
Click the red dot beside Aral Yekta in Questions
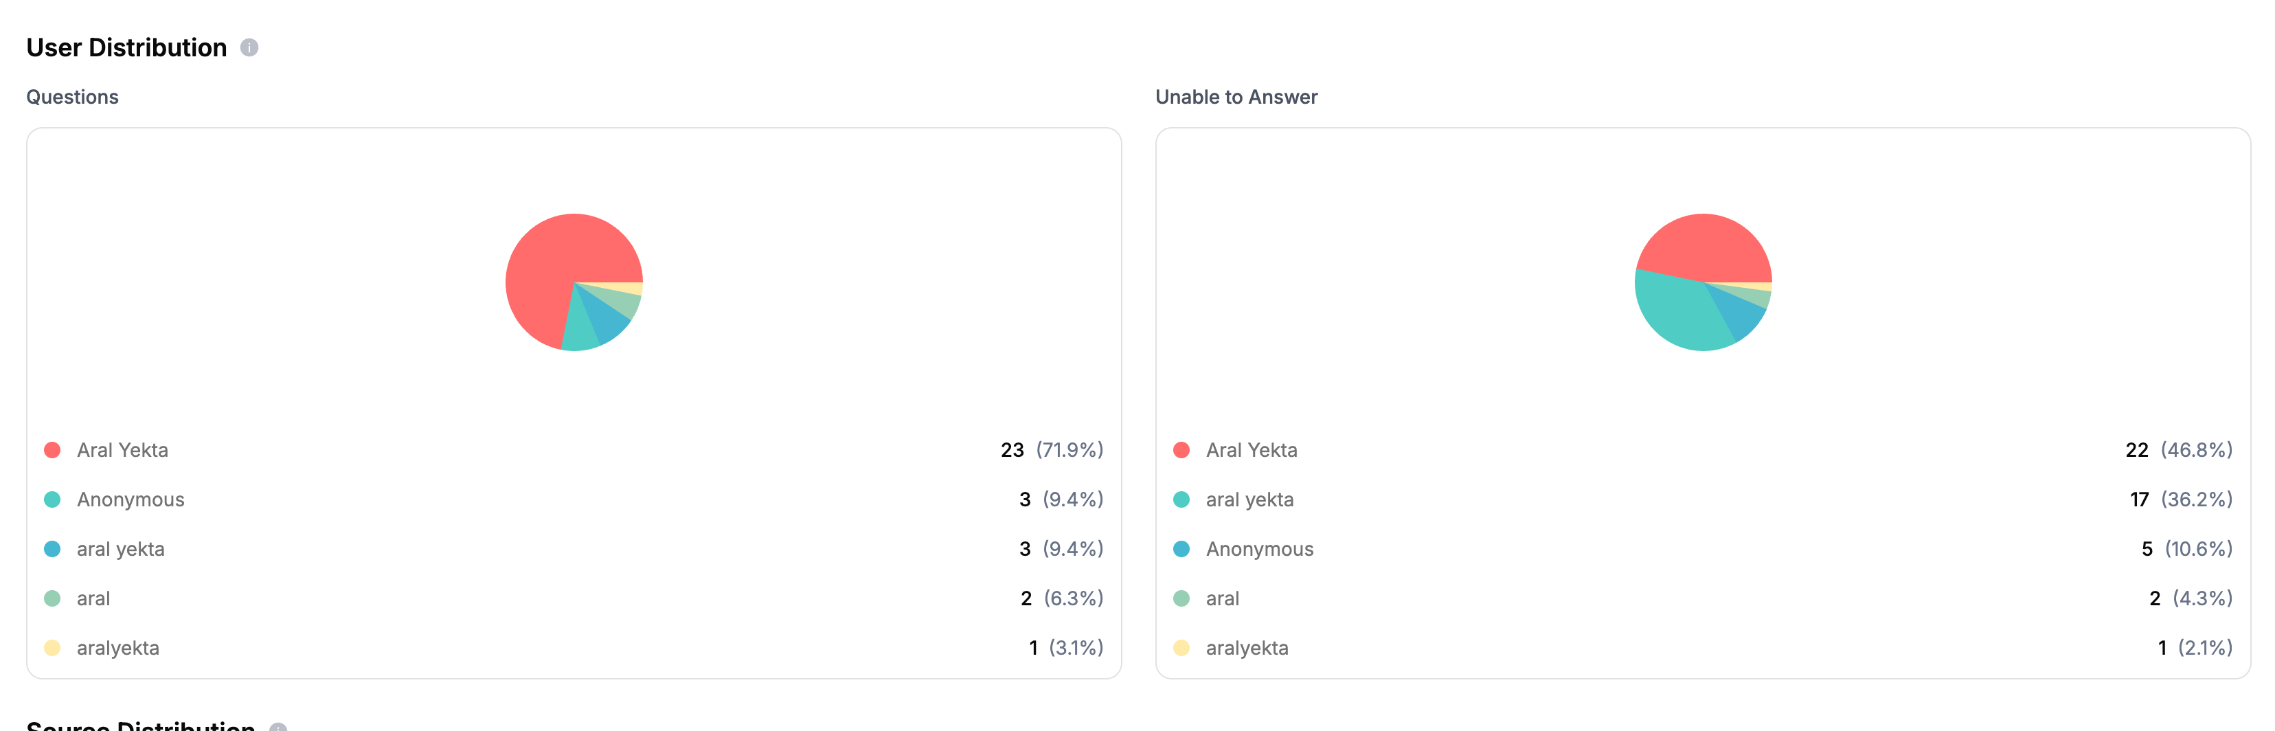pyautogui.click(x=53, y=449)
